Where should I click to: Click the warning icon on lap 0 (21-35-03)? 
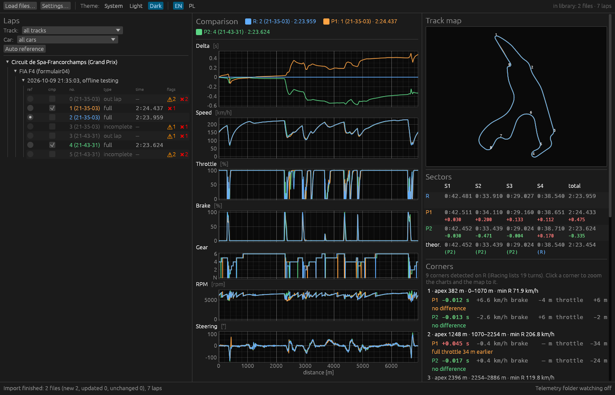[171, 99]
